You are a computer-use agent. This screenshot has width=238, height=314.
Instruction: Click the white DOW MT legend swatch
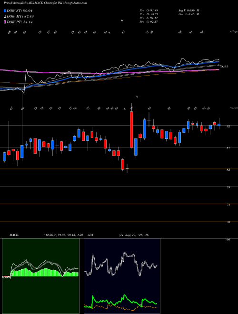point(5,17)
